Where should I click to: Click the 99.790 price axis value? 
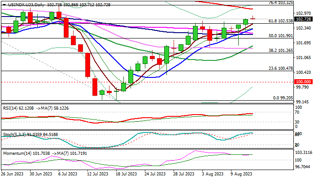(x=305, y=88)
